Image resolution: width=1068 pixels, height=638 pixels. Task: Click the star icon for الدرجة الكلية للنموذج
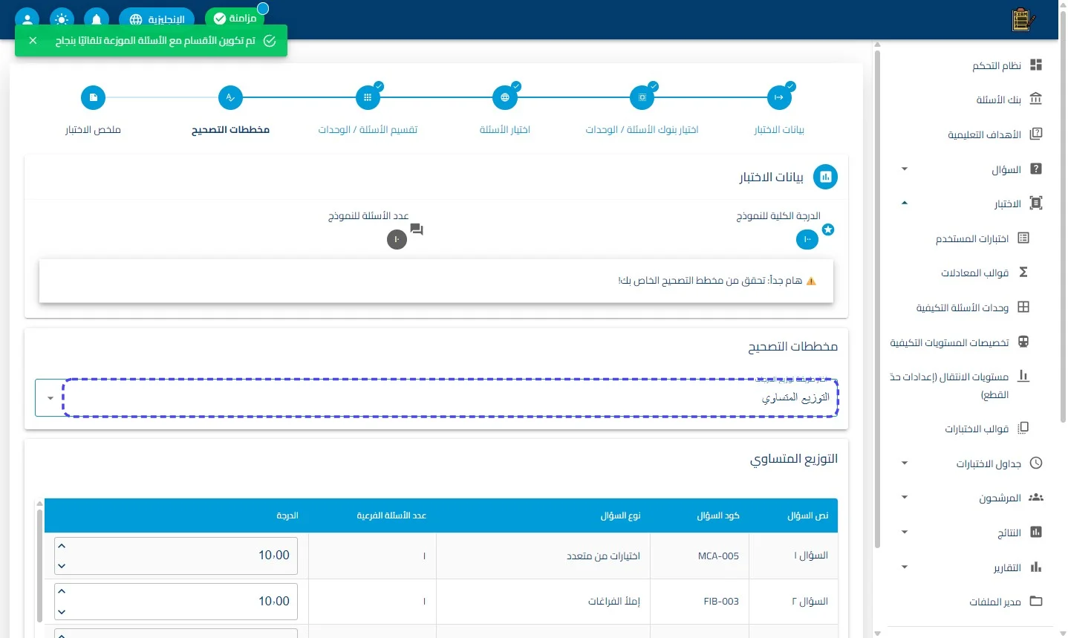[828, 230]
